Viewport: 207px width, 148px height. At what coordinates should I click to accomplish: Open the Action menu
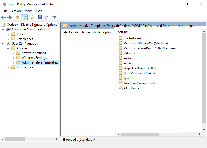[x=16, y=11]
